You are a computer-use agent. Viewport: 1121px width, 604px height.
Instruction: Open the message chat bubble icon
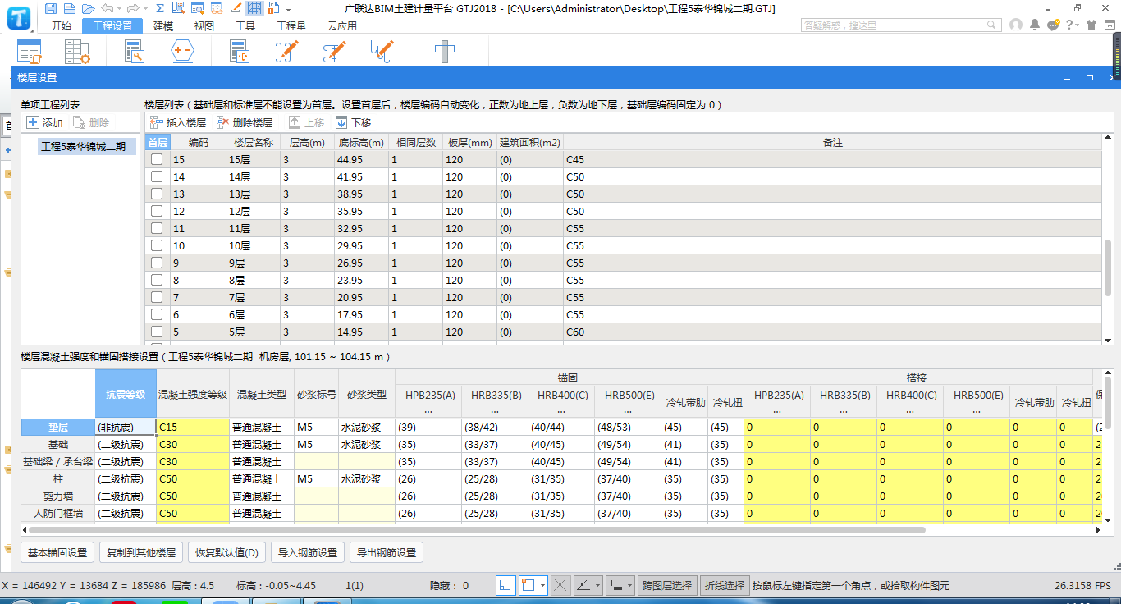click(x=1054, y=25)
